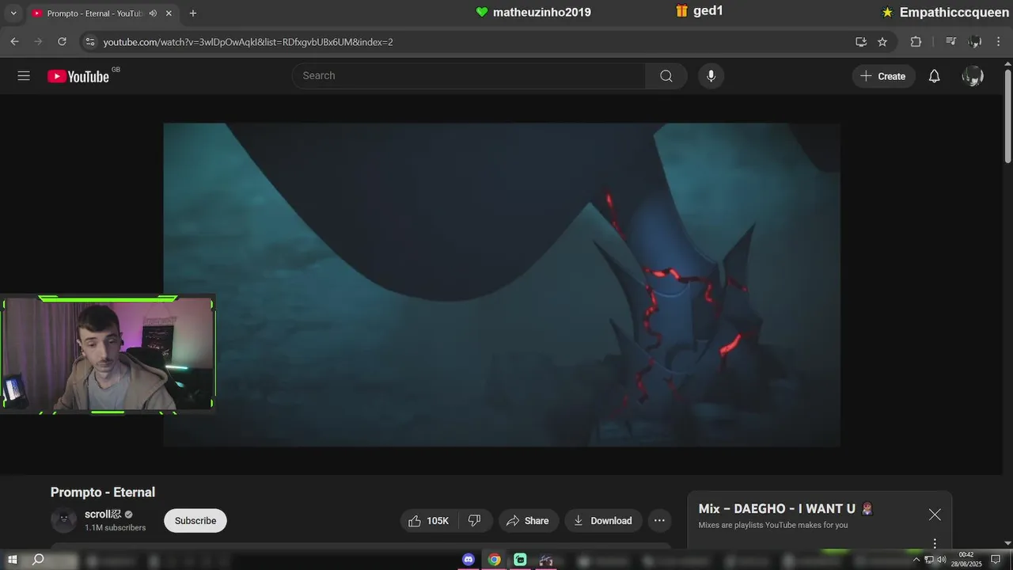1013x570 pixels.
Task: Open the scroll channel avatar
Action: coord(64,520)
